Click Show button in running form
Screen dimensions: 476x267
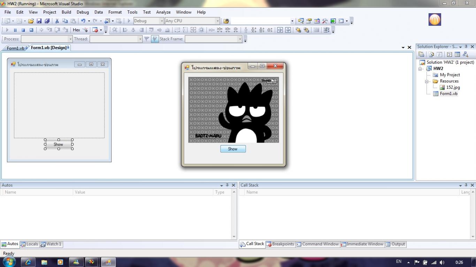233,149
